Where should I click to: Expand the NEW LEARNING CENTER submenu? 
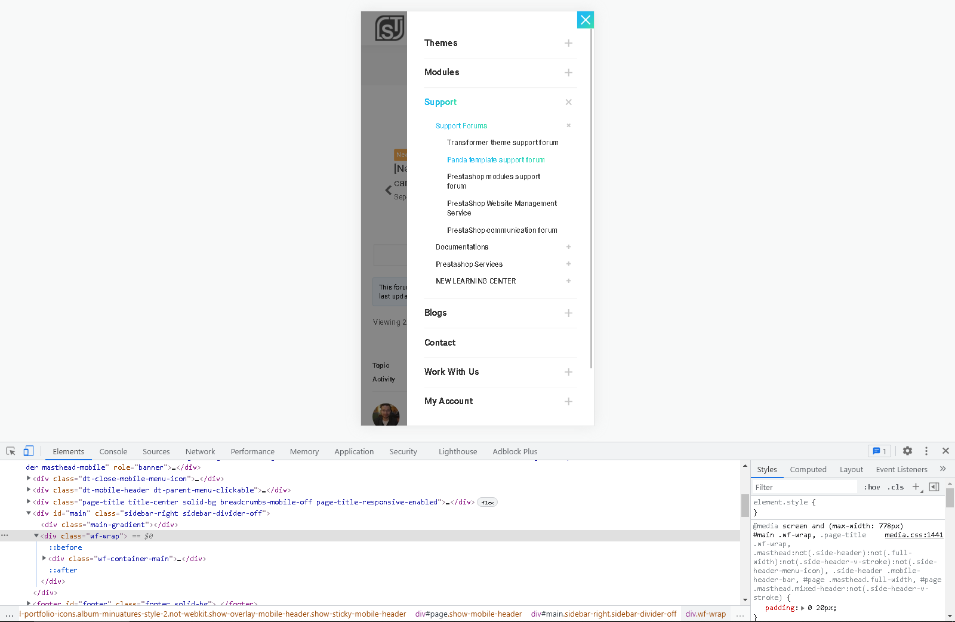pos(569,281)
